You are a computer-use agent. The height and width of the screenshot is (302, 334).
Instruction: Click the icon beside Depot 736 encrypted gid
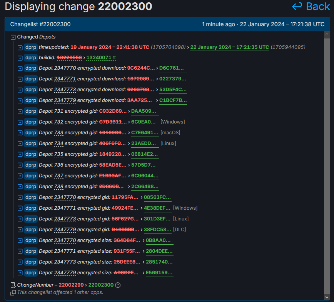[20, 165]
